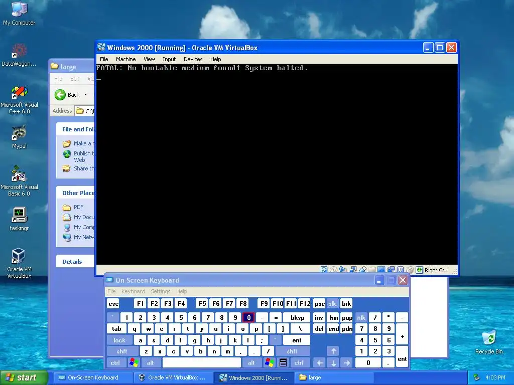Select the My Computer desktop icon

point(19,14)
